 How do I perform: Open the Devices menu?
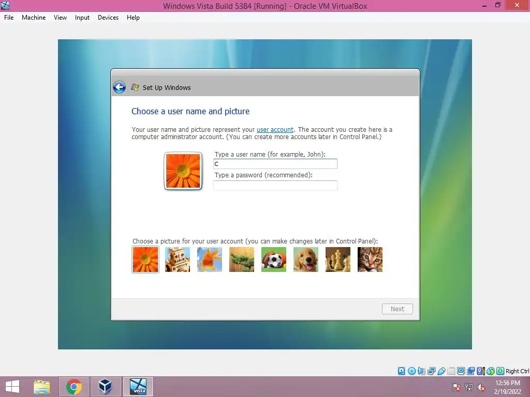point(108,18)
